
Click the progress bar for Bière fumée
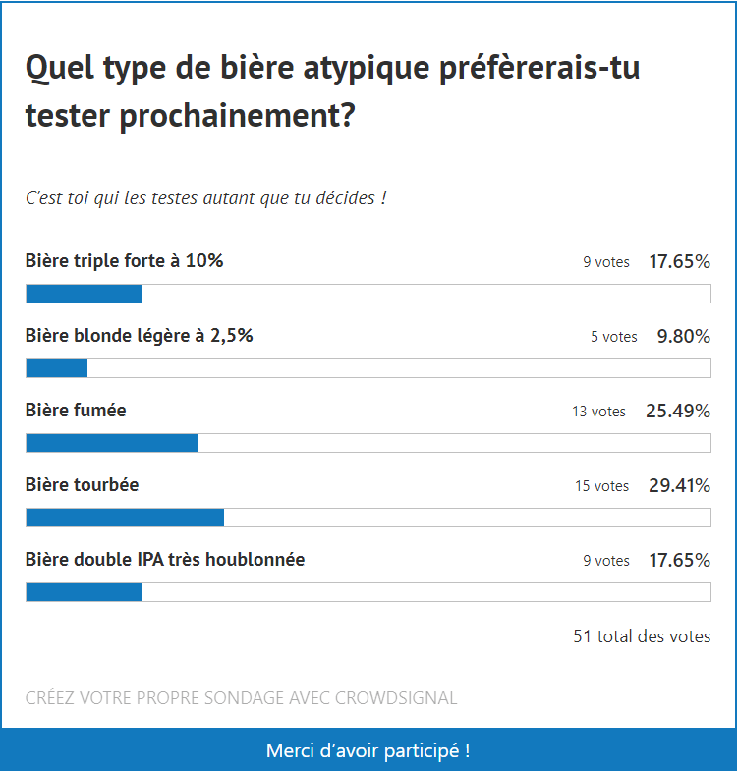click(368, 443)
